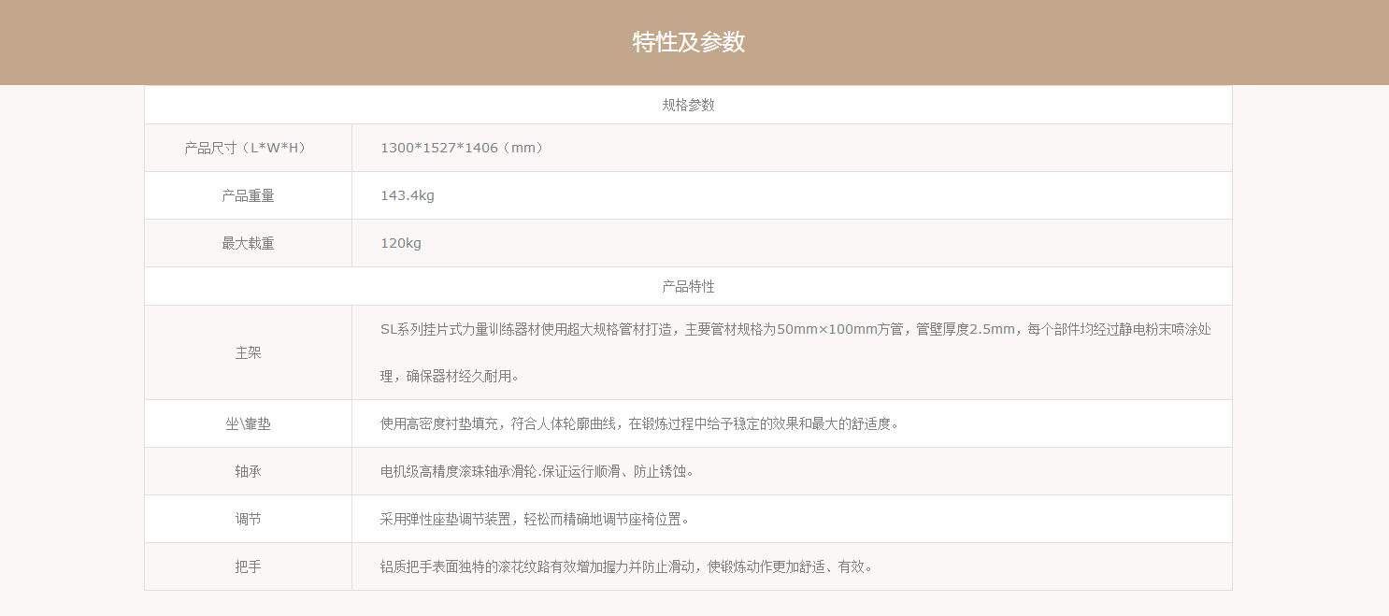The height and width of the screenshot is (616, 1389).
Task: Select the 产品尺寸（L*W*H）label cell
Action: click(248, 148)
